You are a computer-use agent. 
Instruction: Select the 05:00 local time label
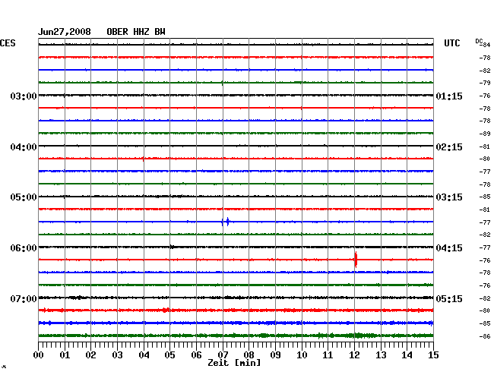24,197
